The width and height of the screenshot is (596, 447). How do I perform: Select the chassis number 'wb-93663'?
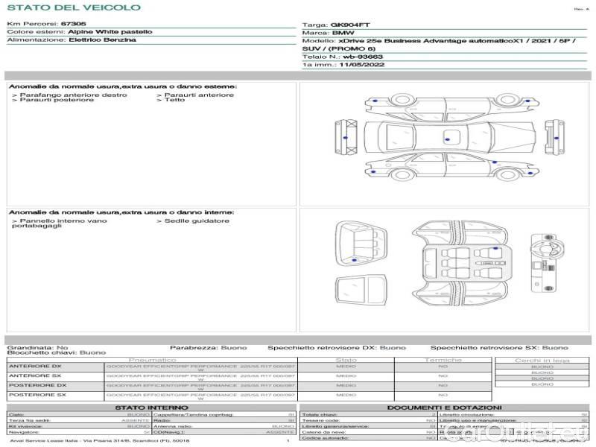363,57
